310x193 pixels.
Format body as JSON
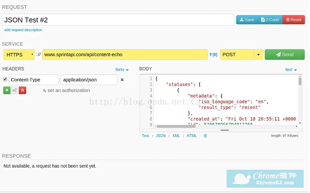coord(161,136)
